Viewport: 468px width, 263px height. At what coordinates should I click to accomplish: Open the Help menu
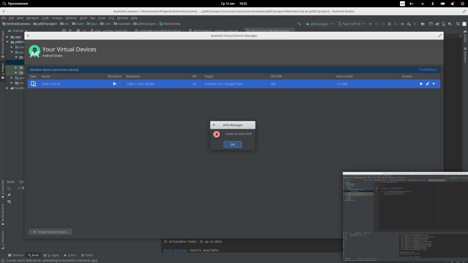tap(134, 18)
